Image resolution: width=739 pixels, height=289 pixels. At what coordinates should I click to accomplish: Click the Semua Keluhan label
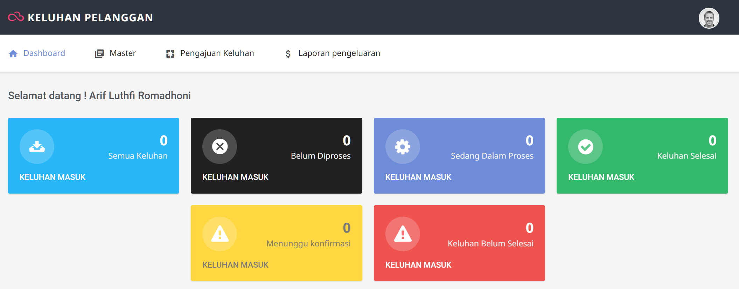[138, 156]
